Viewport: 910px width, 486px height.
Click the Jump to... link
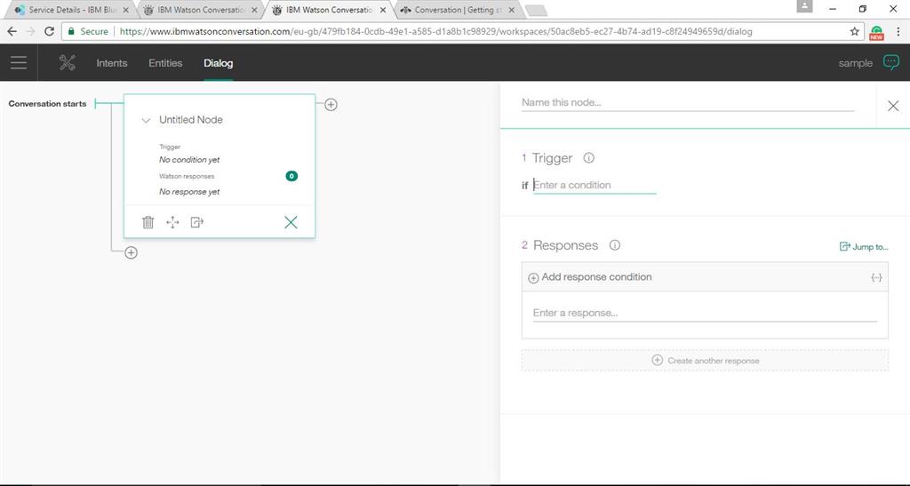[864, 246]
